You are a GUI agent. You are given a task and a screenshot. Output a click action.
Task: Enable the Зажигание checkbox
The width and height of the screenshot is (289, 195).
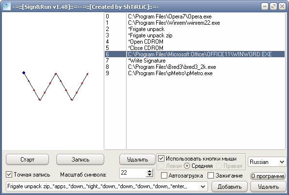point(210,175)
